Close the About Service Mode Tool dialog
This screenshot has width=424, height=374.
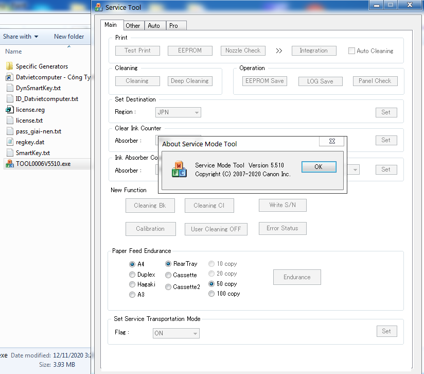[331, 141]
